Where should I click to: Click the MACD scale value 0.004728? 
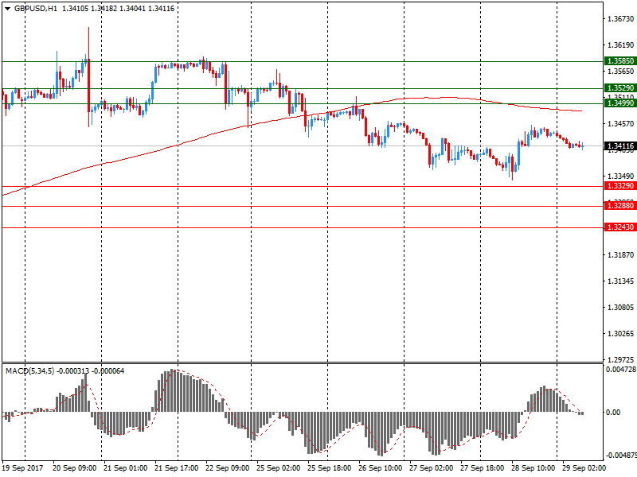click(621, 370)
